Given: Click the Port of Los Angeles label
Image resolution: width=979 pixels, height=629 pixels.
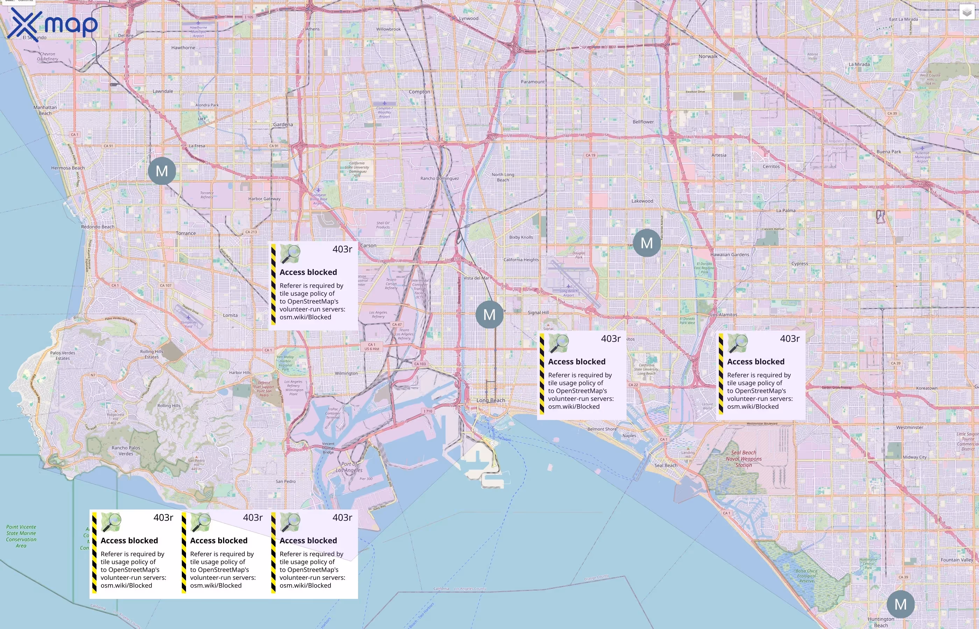Looking at the screenshot, I should point(349,467).
